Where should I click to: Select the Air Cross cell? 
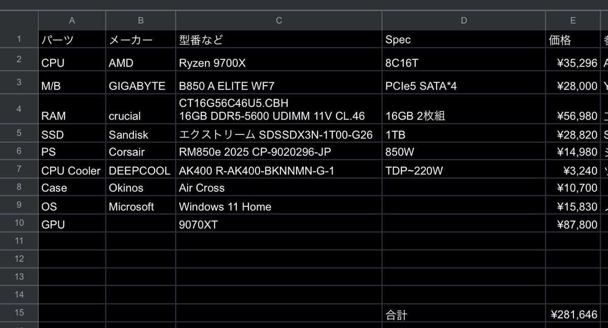tap(279, 187)
